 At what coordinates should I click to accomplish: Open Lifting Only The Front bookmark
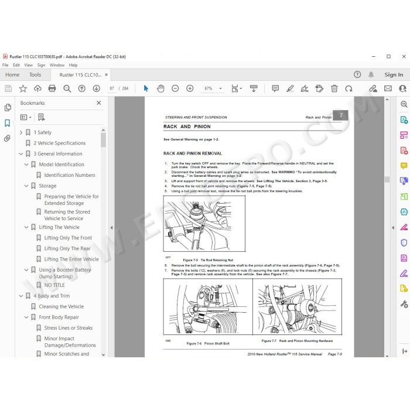[68, 238]
